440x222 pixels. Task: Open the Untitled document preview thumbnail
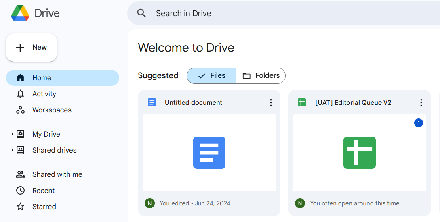coord(209,153)
